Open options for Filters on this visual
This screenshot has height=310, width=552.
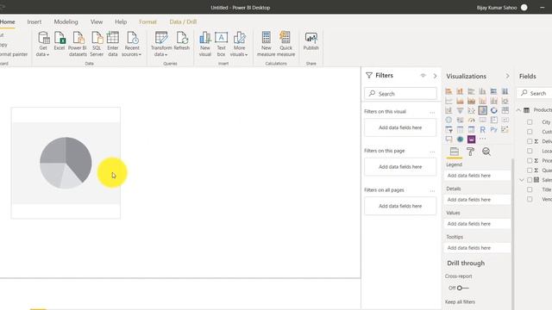tap(432, 112)
